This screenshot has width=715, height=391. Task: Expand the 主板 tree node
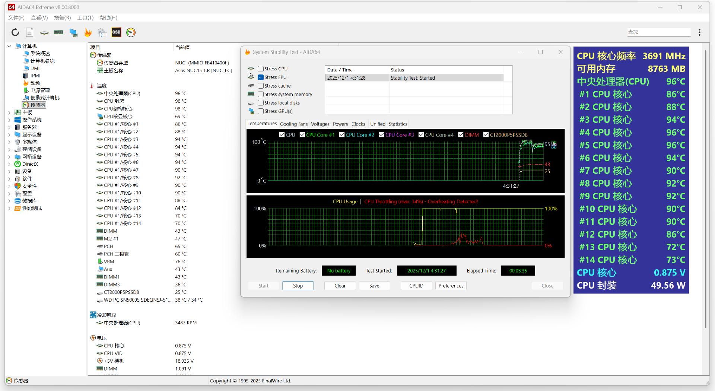(x=9, y=112)
